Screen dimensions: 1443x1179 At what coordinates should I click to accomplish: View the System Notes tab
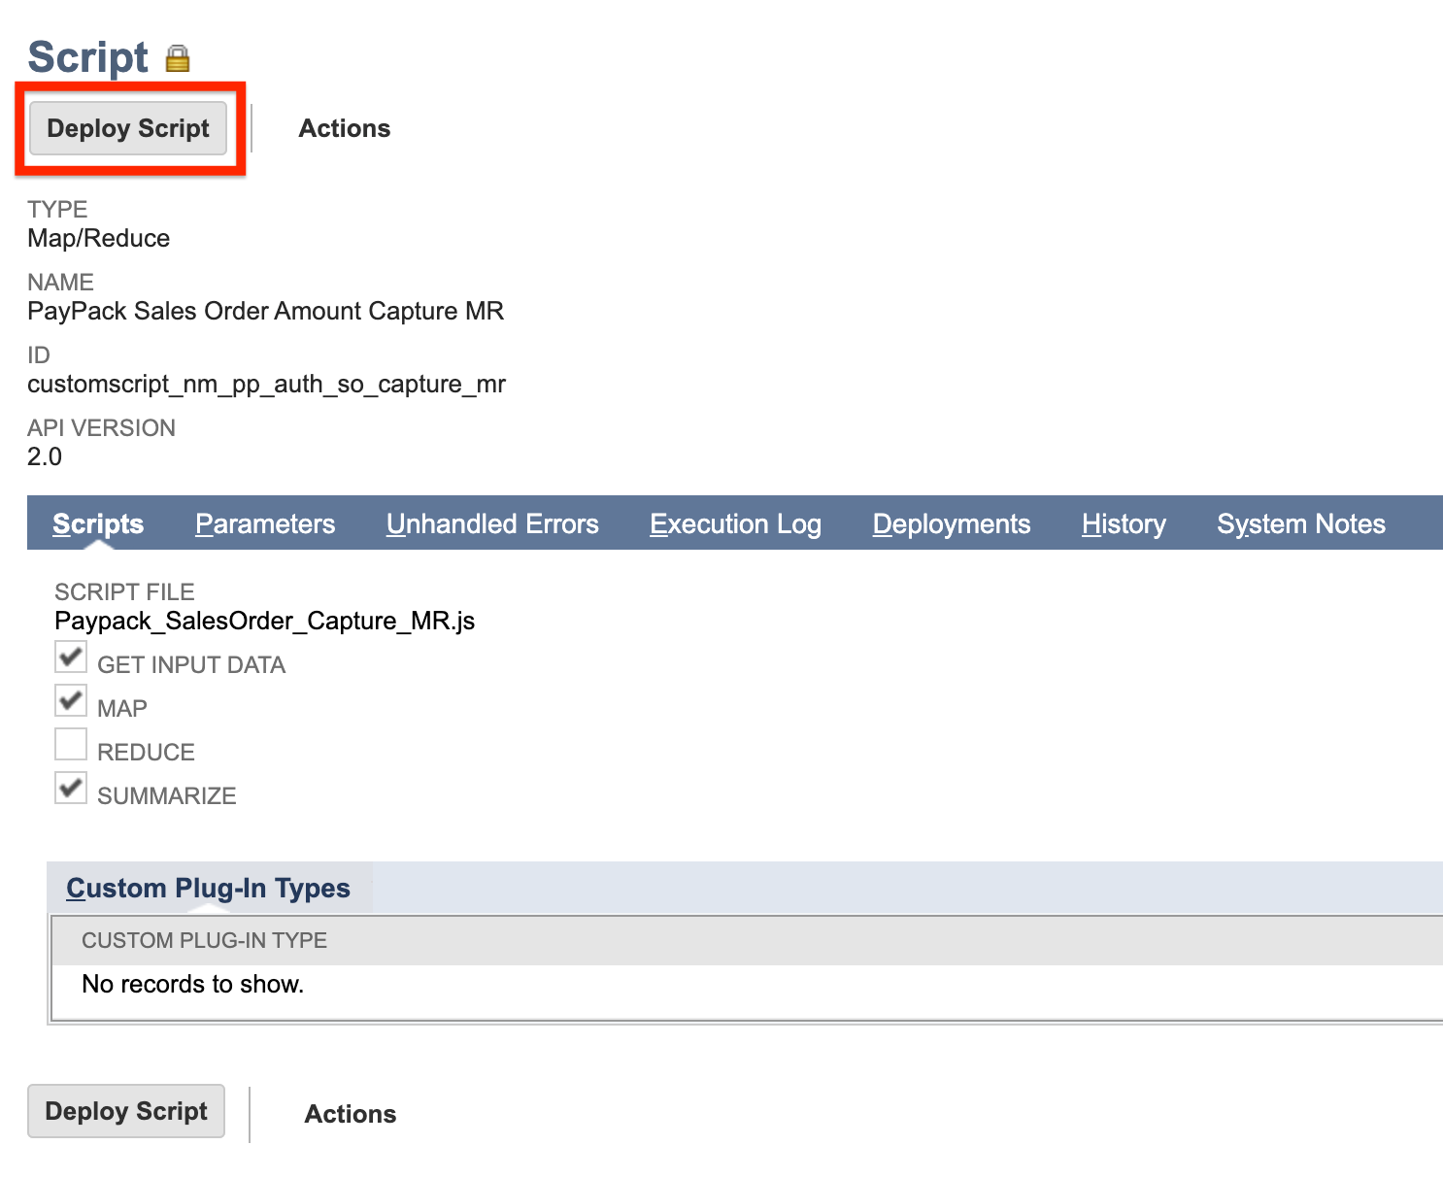coord(1301,523)
